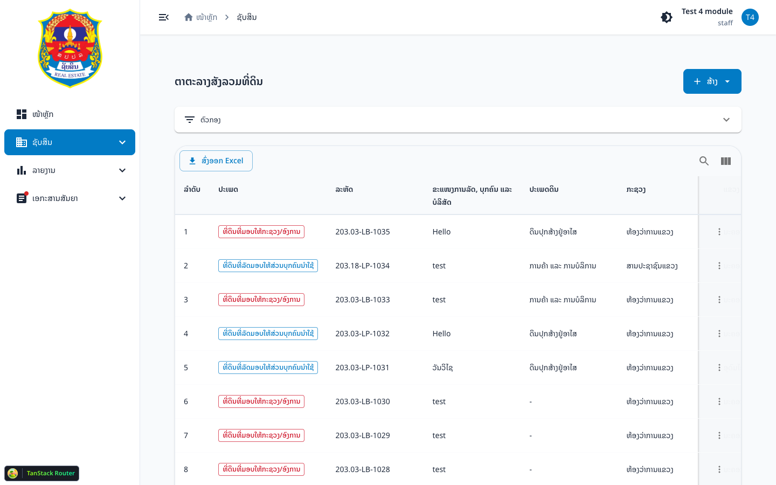
Task: Click code cell 203.03-LB-1028
Action: click(x=363, y=469)
